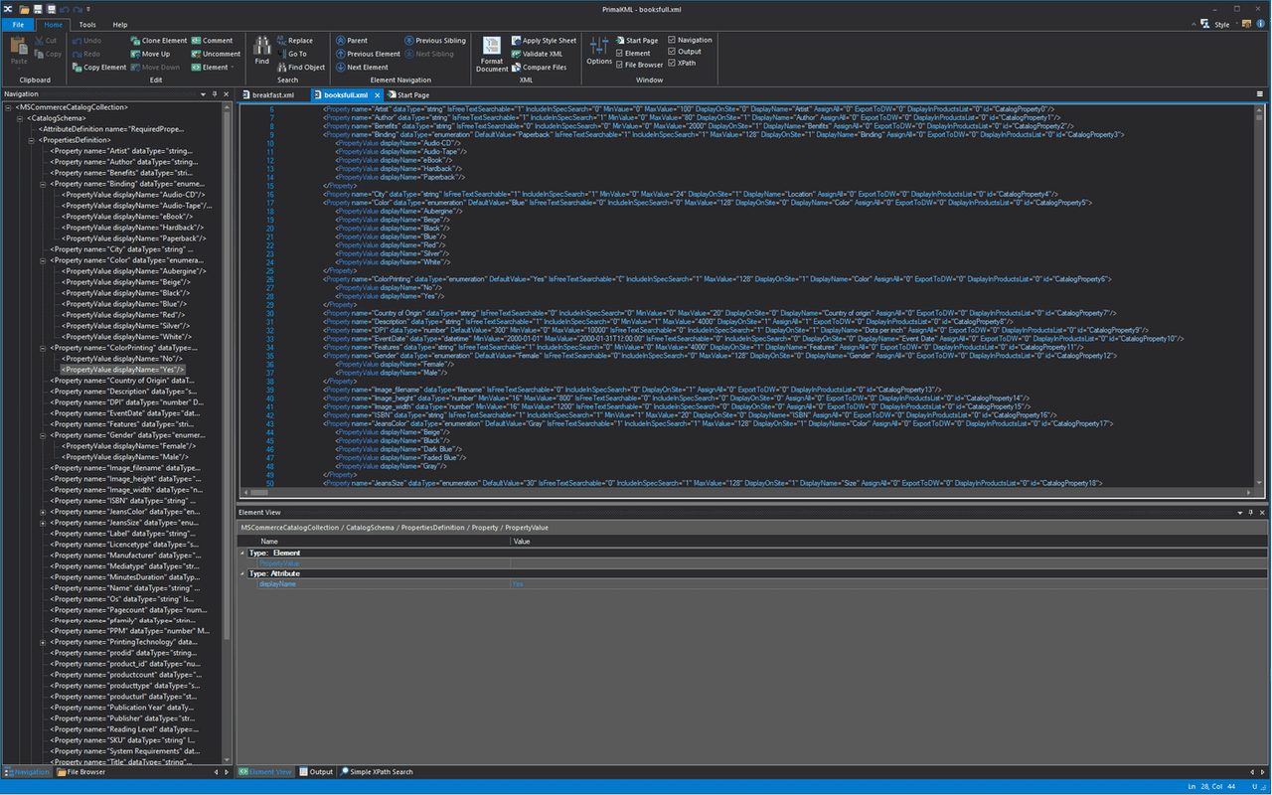Screen dimensions: 1272x795
Task: Collapse the 'Type: Attribute' group in Element View
Action: point(242,573)
